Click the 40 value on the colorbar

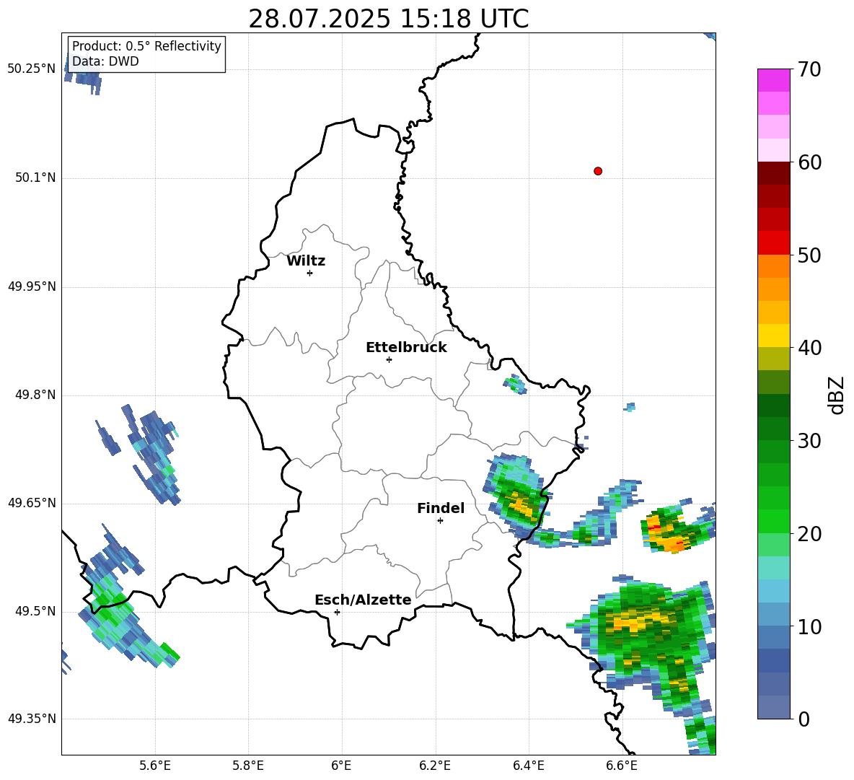(809, 348)
